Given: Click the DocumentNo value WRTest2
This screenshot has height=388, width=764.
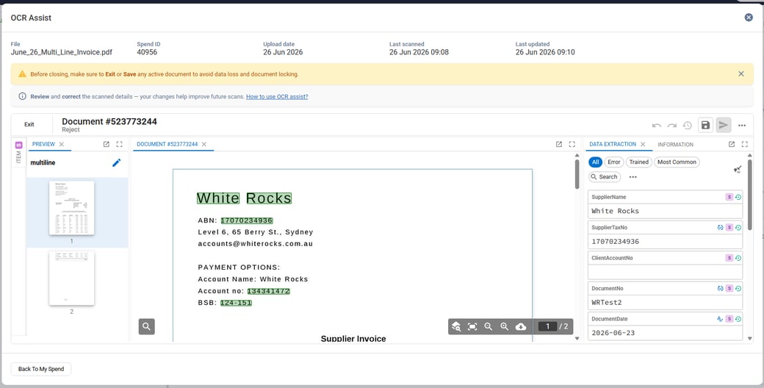Looking at the screenshot, I should click(x=665, y=302).
